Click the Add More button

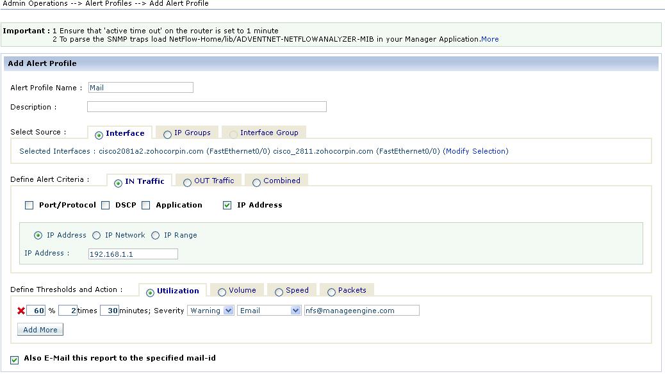(40, 329)
